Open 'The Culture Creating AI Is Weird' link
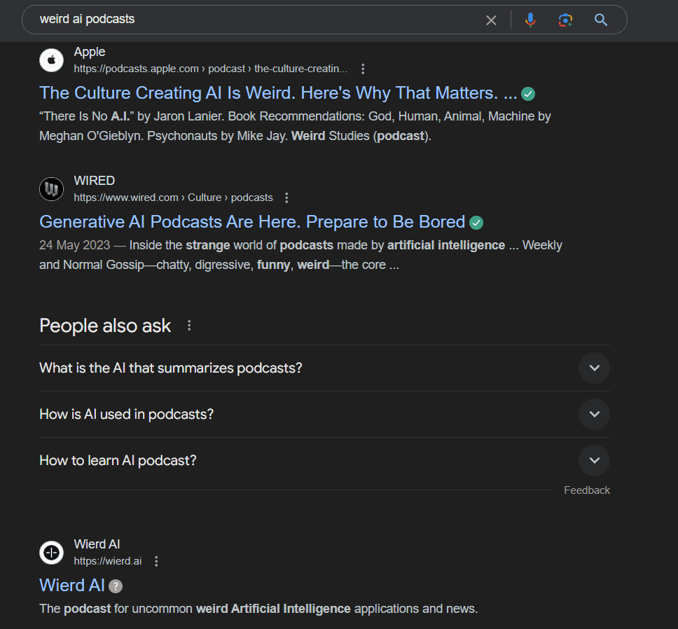This screenshot has height=629, width=678. (278, 93)
